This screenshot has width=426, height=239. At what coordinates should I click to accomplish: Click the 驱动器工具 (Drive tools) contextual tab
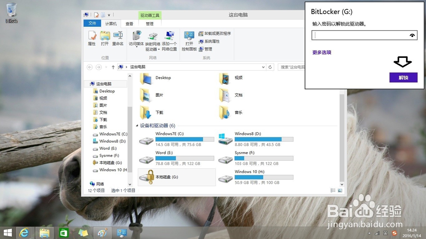click(150, 15)
